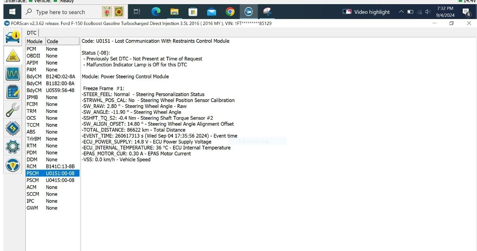Open FORScan Settings gear icon

click(x=12, y=147)
